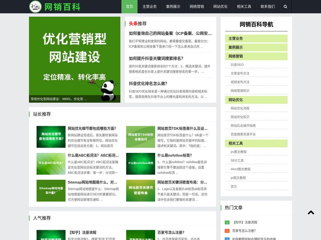Image resolution: width=321 pixels, height=240 pixels.
Task: Click the 优化营销型网站建设 banner image
Action: tap(75, 60)
